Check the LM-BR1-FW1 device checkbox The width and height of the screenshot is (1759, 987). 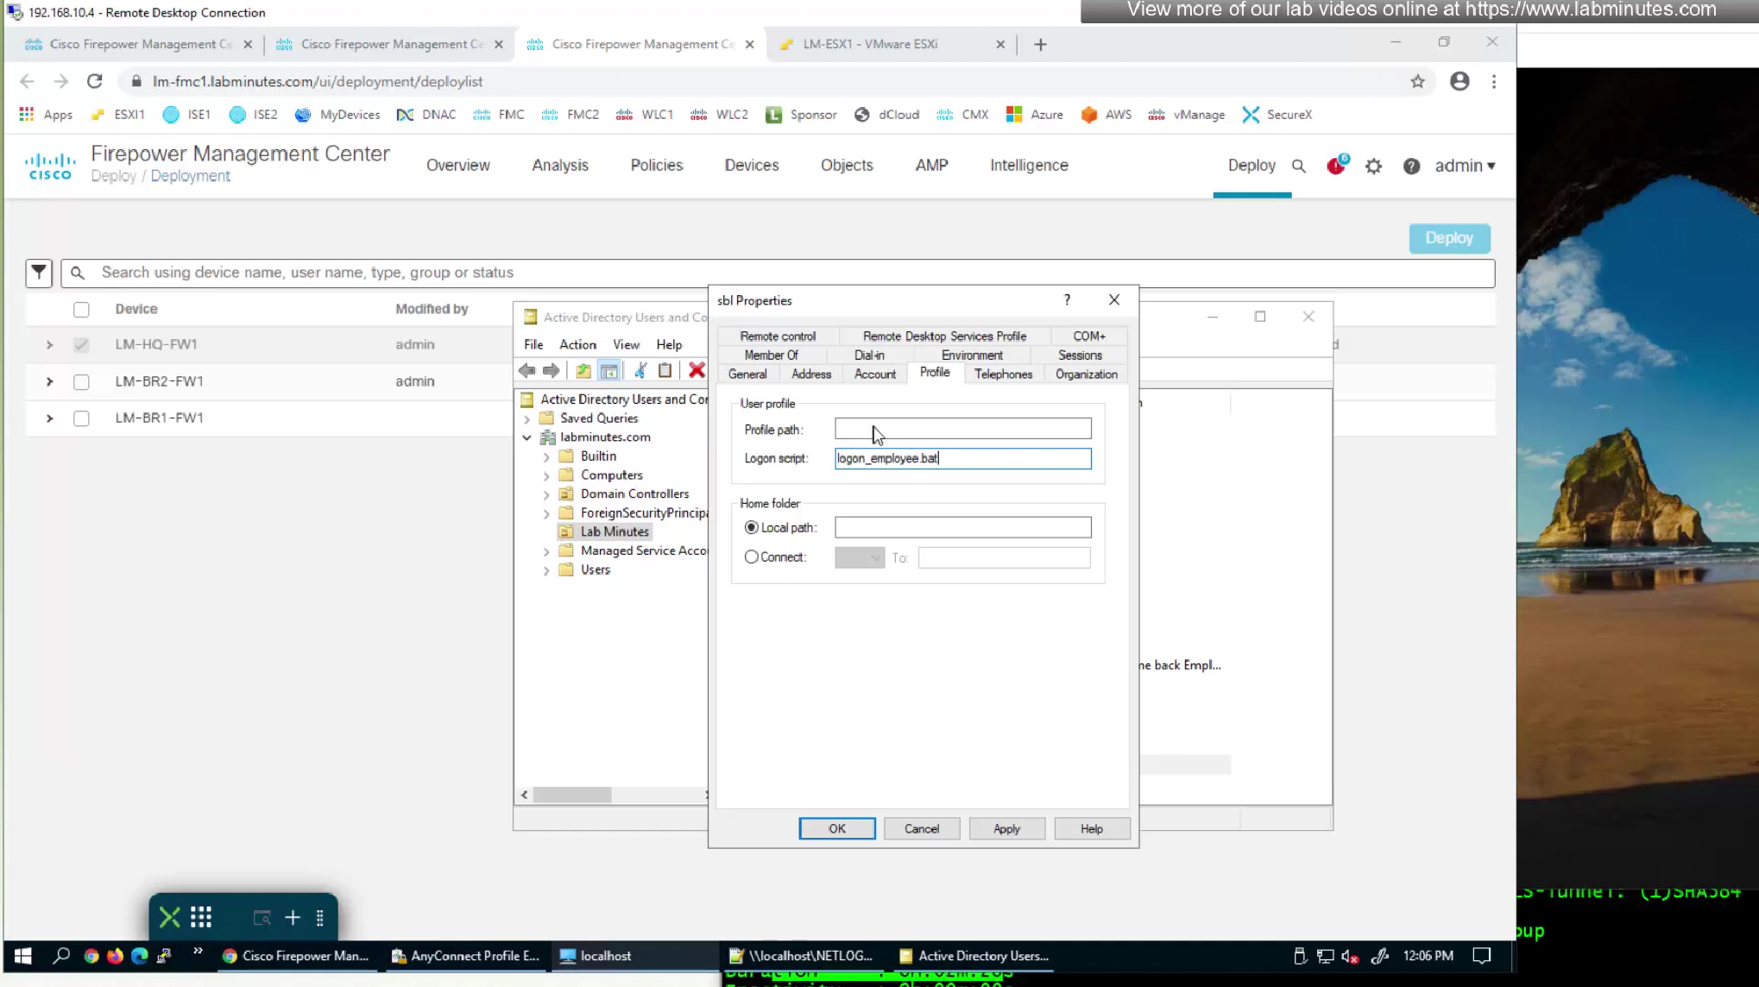click(x=81, y=418)
